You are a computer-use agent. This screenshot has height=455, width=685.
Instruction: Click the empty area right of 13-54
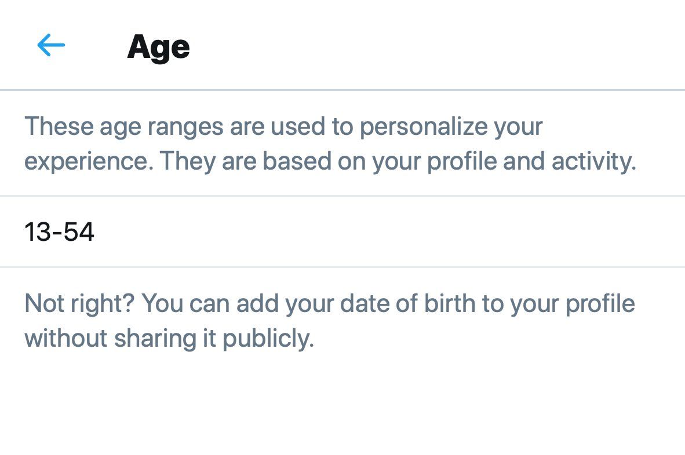point(389,232)
